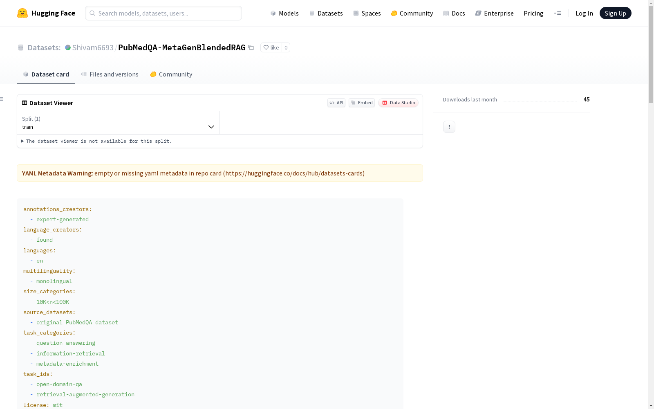654x409 pixels.
Task: Open the extra navigation menu icon
Action: click(x=557, y=13)
